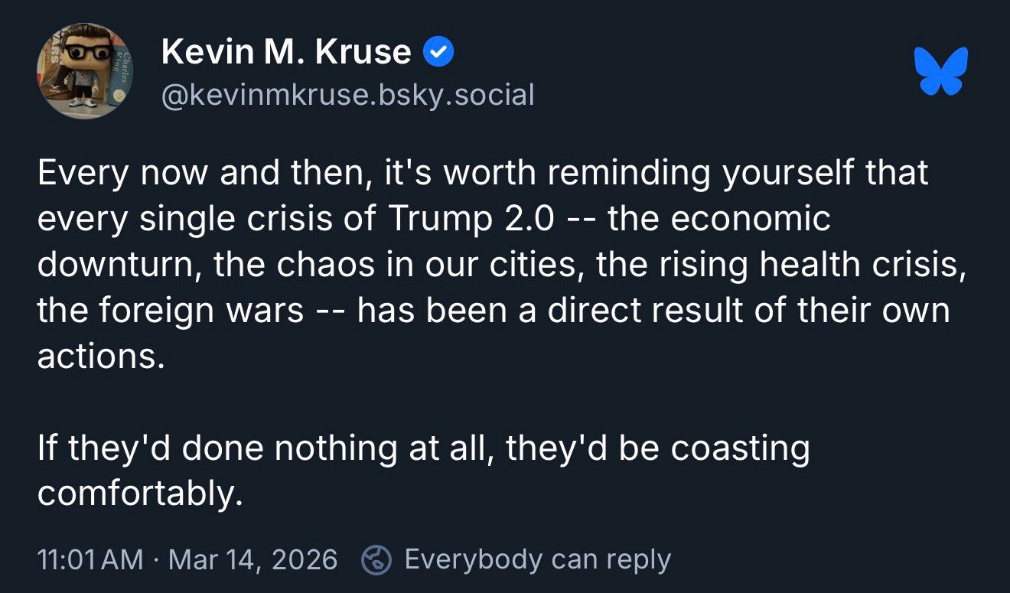Screen dimensions: 1010x593
Task: Click the Mar 14, 2026 date
Action: click(252, 559)
